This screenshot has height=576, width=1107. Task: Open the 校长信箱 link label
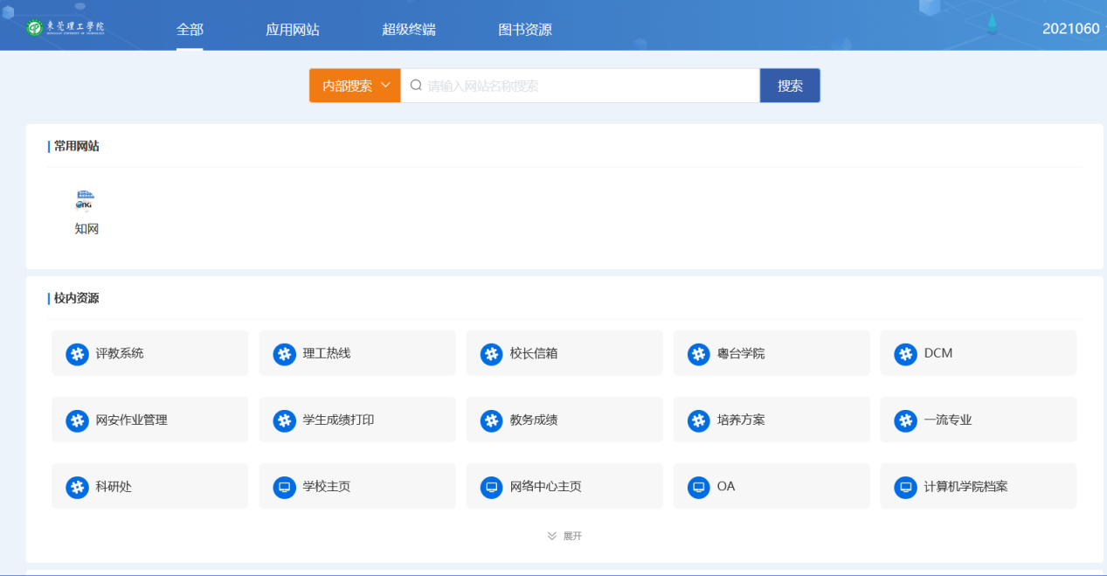click(534, 353)
